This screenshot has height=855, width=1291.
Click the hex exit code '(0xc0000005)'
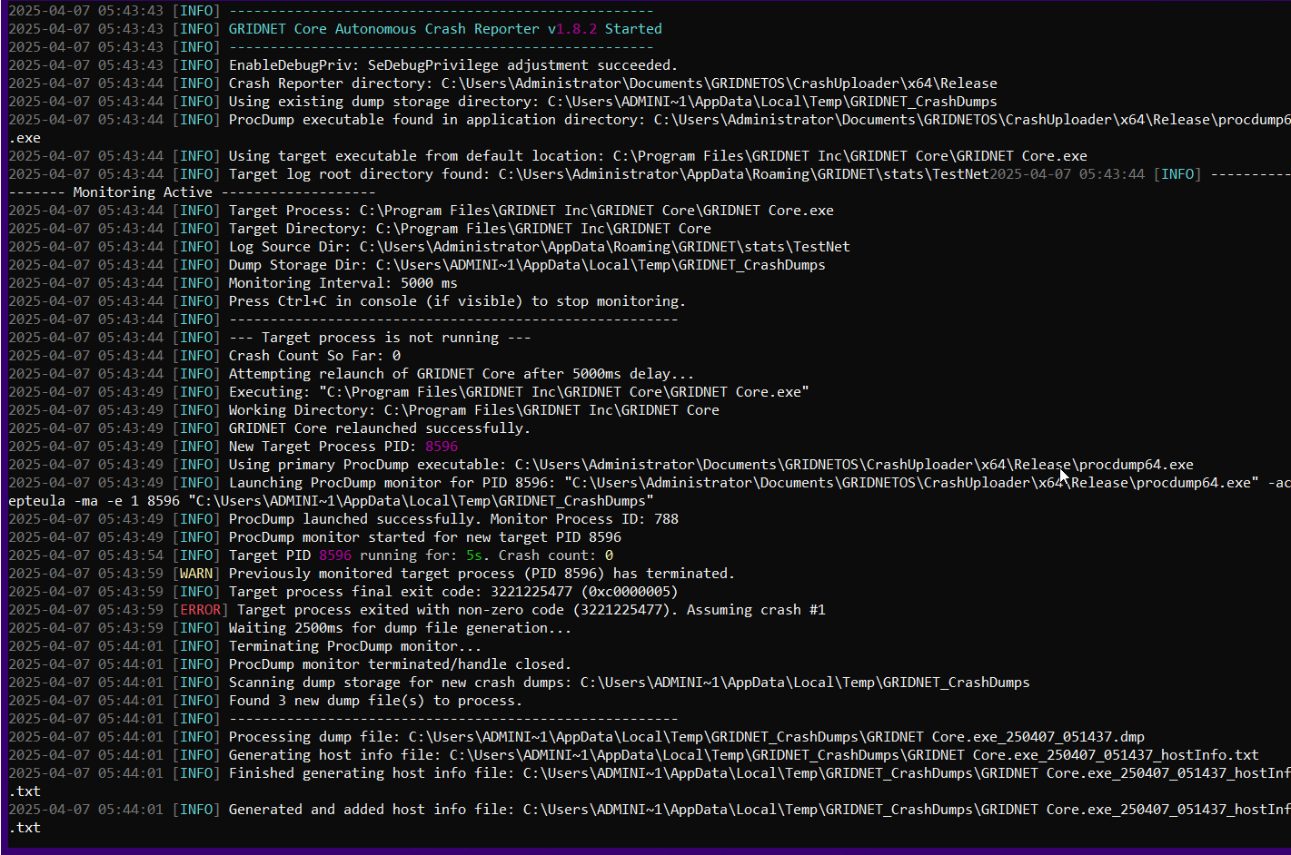click(x=629, y=592)
